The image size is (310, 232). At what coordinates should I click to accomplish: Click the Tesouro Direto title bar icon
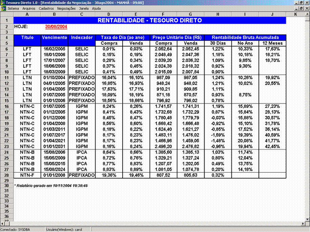[x=3, y=3]
